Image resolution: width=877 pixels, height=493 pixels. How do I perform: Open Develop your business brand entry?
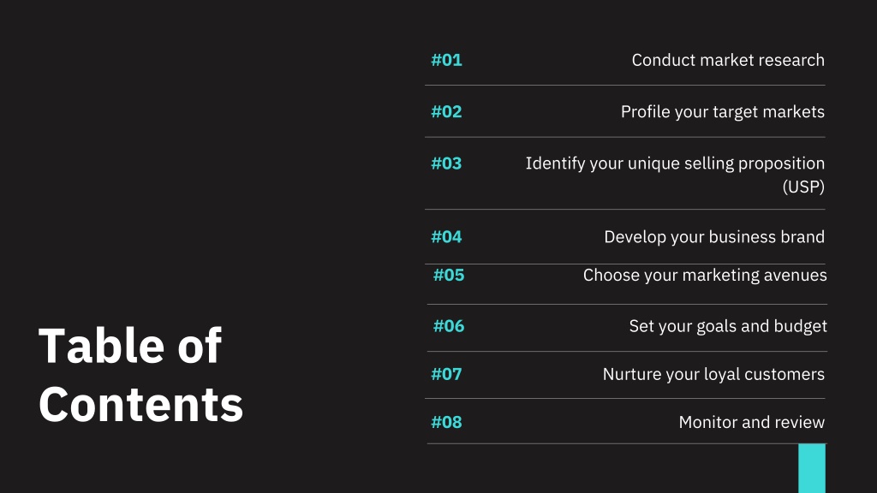click(x=713, y=237)
